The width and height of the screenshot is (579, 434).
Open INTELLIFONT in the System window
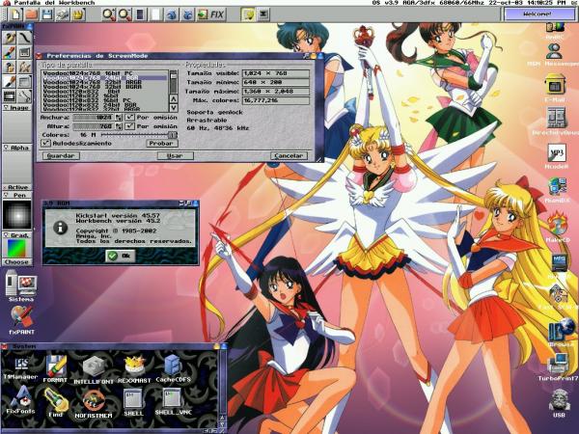pyautogui.click(x=94, y=370)
